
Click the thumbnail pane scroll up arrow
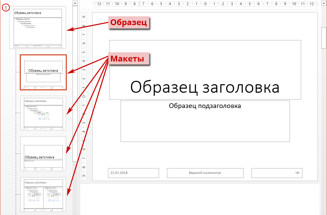point(75,3)
